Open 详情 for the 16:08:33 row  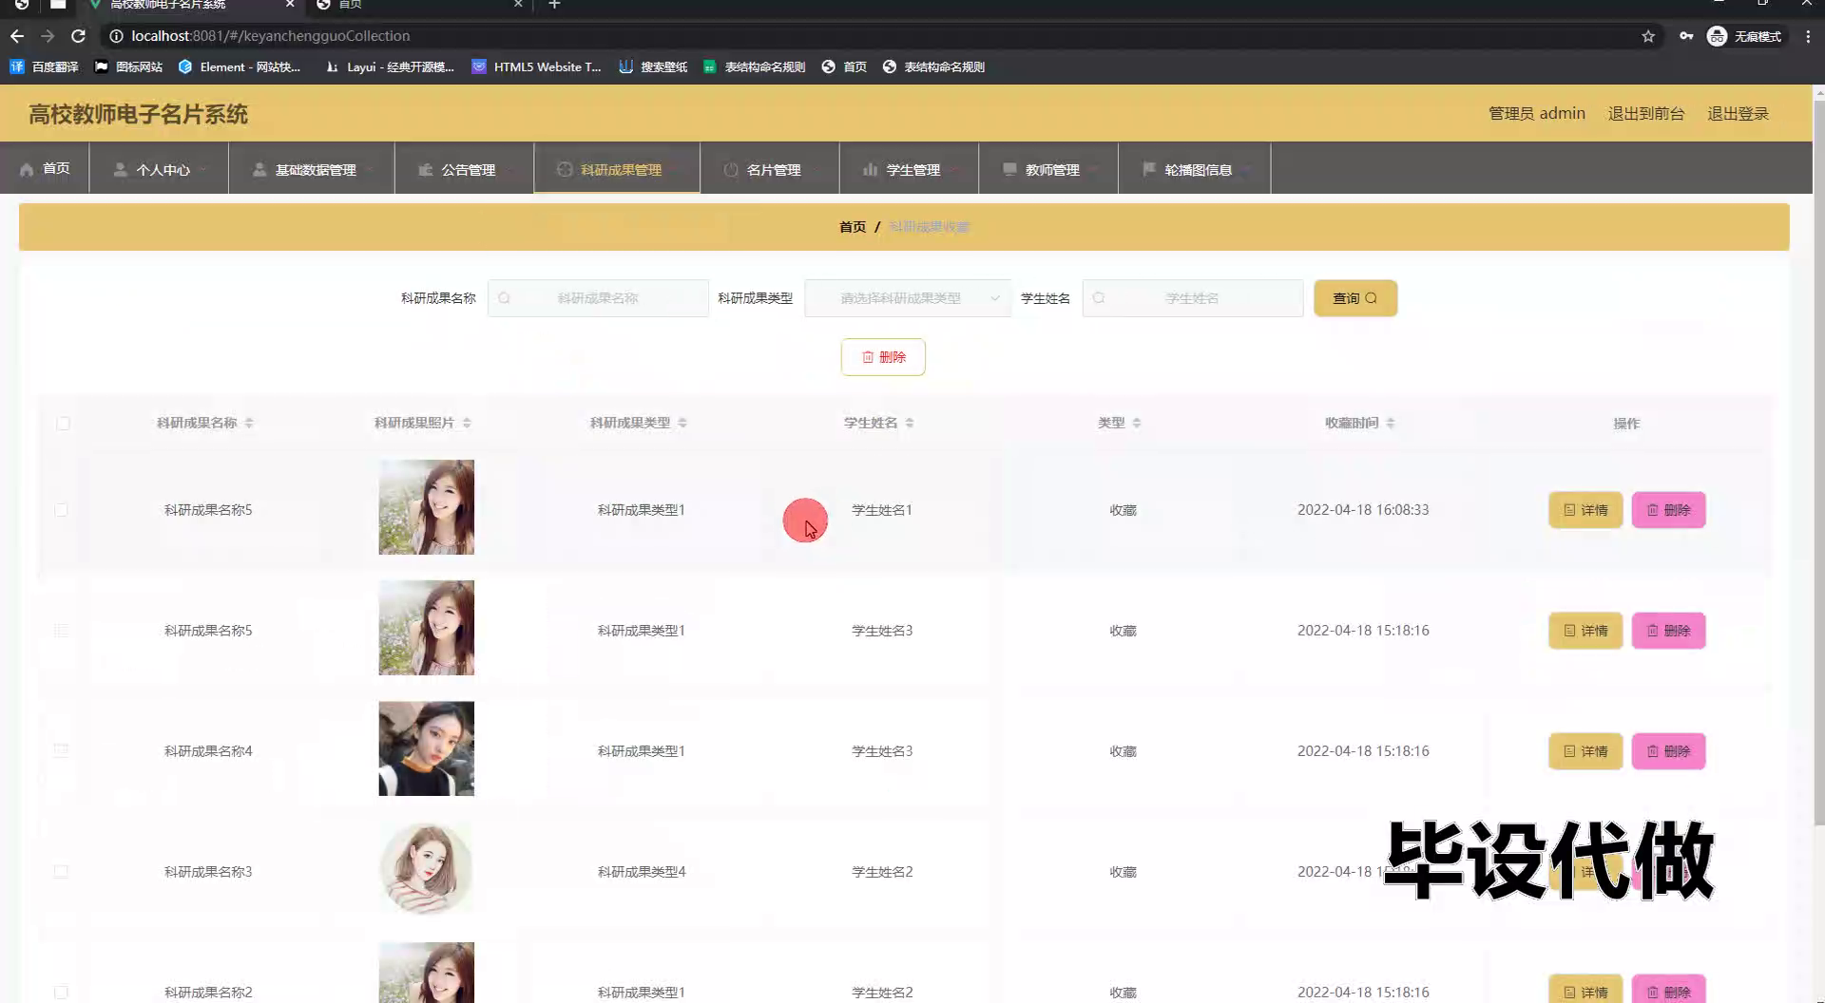pyautogui.click(x=1585, y=510)
